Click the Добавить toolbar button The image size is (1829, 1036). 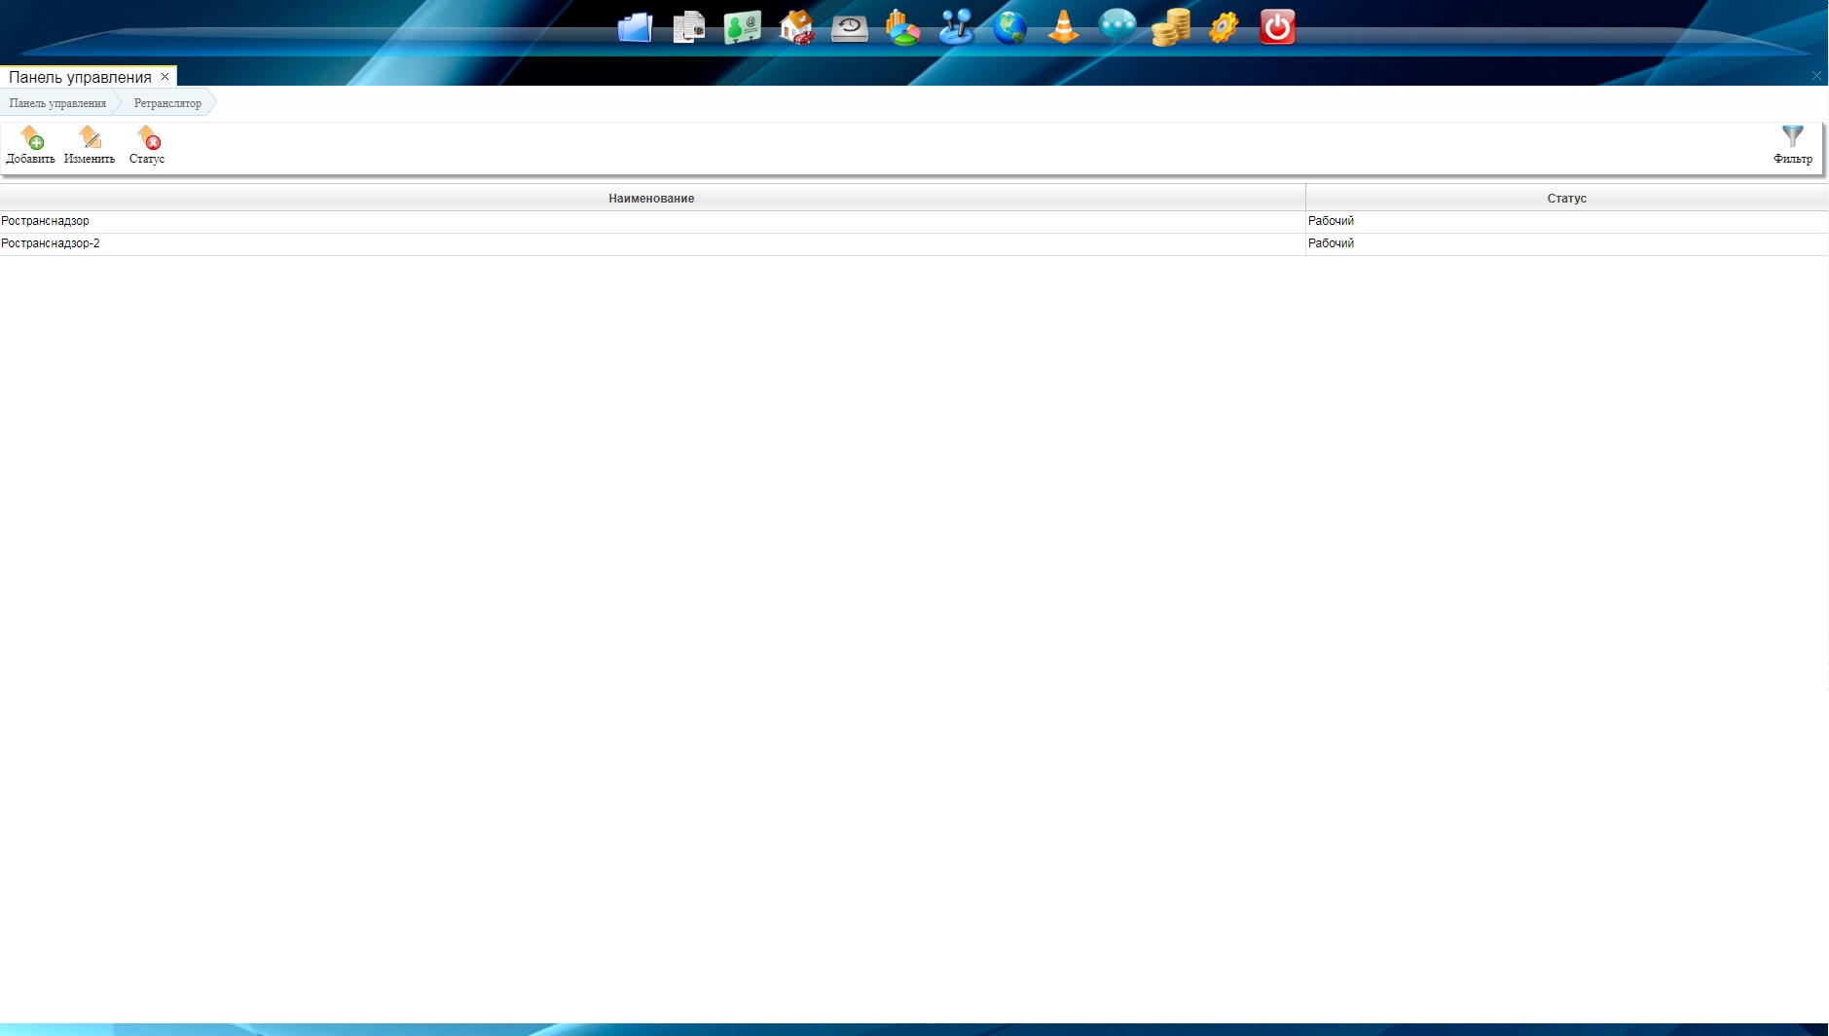tap(30, 145)
